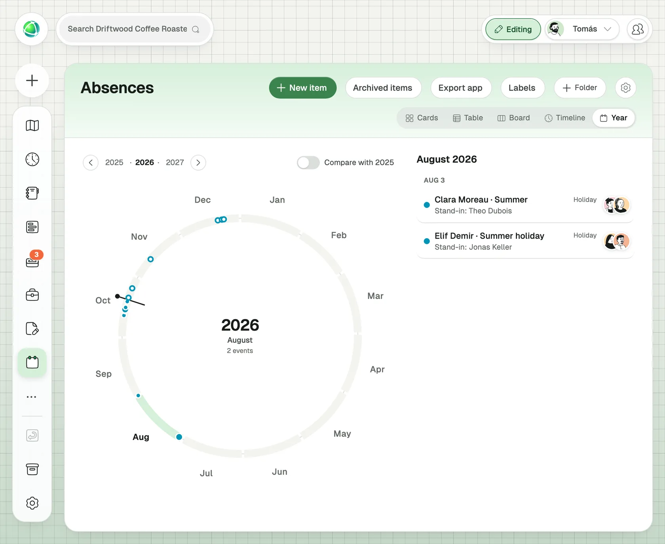Open Archived items
The width and height of the screenshot is (665, 544).
point(382,88)
